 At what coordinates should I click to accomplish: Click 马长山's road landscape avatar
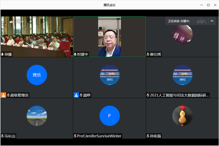click(37, 116)
